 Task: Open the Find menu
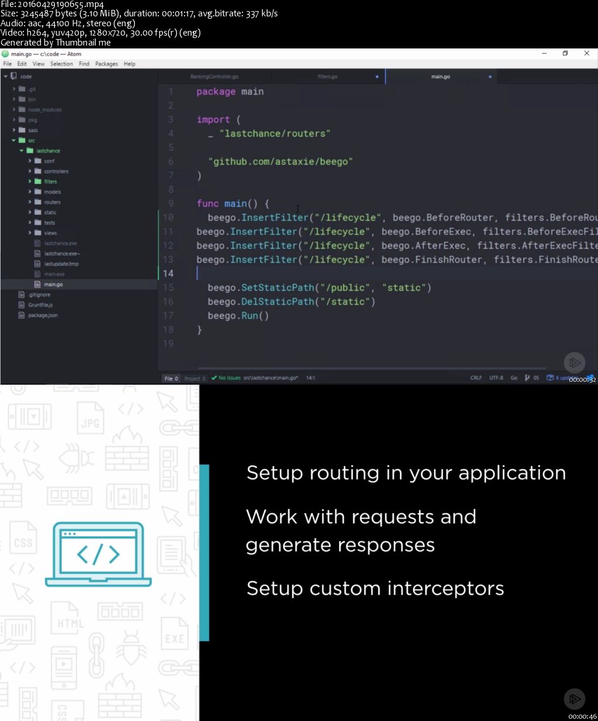[x=84, y=64]
